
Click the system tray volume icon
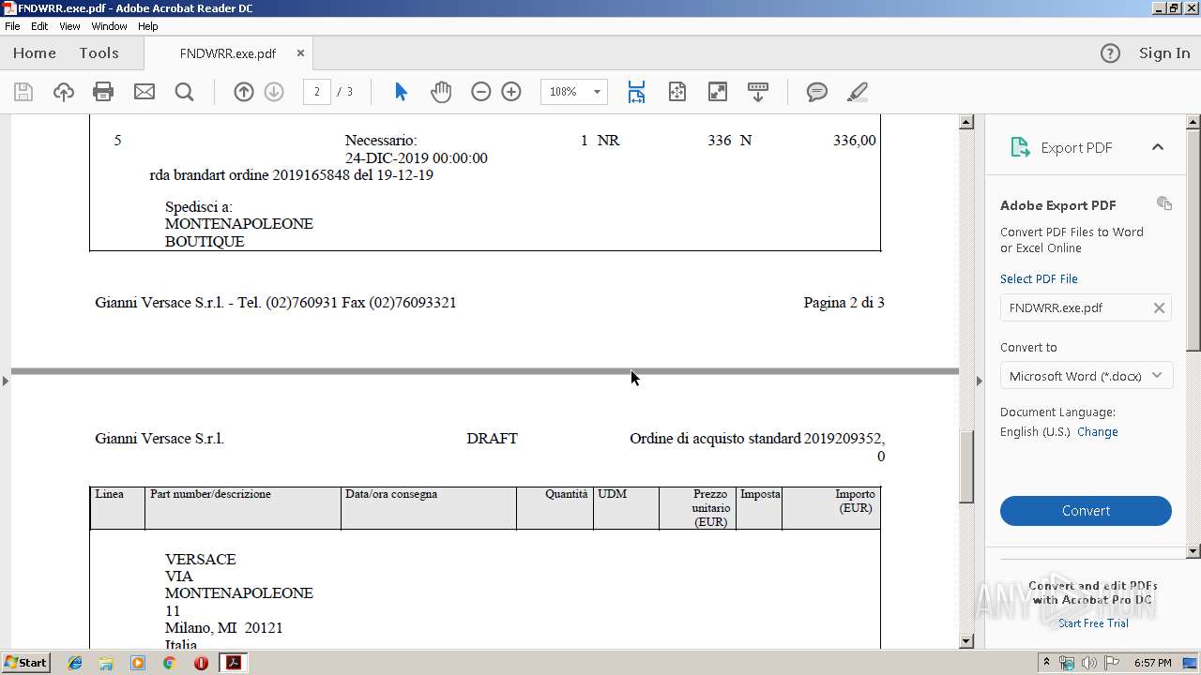pyautogui.click(x=1088, y=663)
